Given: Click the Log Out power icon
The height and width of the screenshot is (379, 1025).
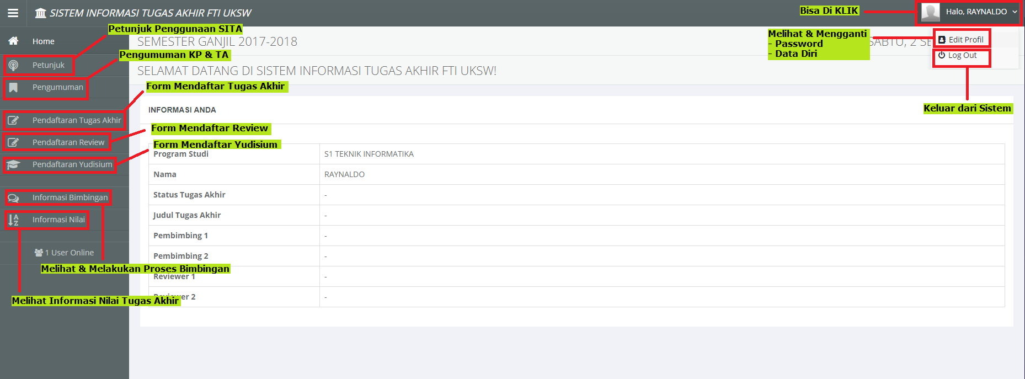Looking at the screenshot, I should pyautogui.click(x=942, y=55).
